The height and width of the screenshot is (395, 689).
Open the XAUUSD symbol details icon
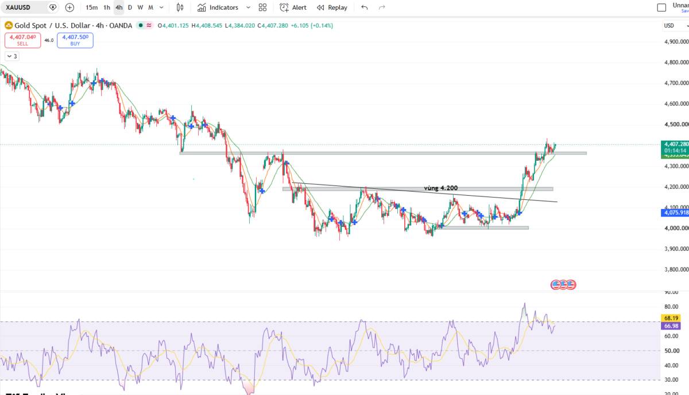tap(53, 7)
